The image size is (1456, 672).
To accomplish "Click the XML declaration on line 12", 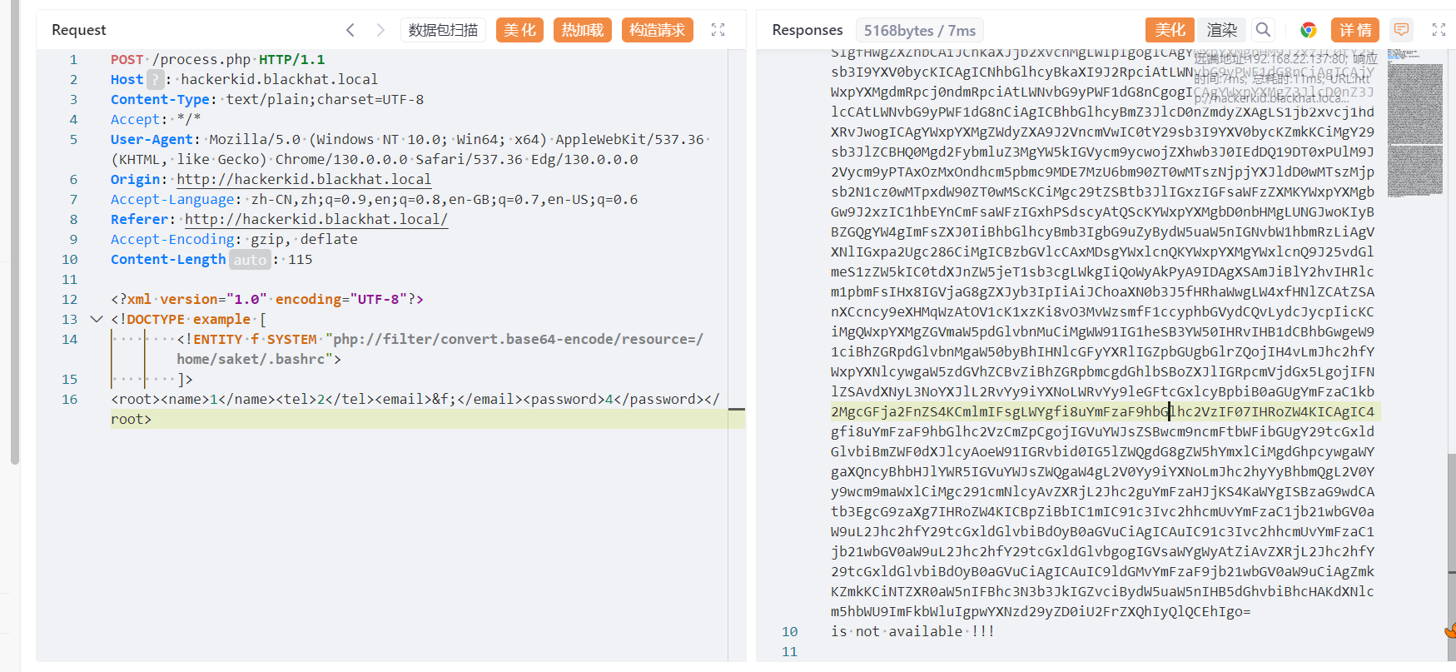I will (x=267, y=299).
